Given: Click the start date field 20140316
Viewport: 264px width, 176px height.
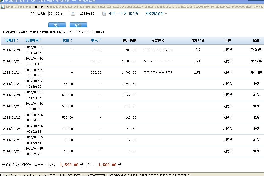Looking at the screenshot, I should click(x=59, y=14).
